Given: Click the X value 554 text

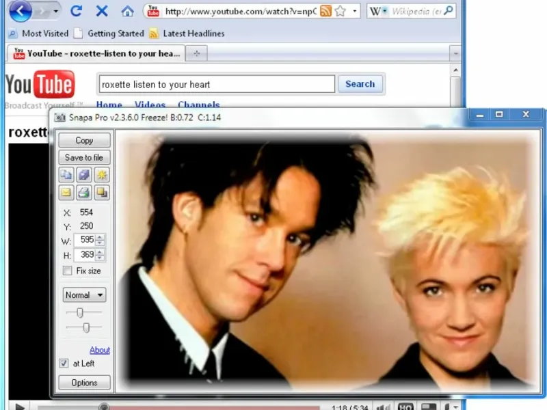Looking at the screenshot, I should [86, 213].
